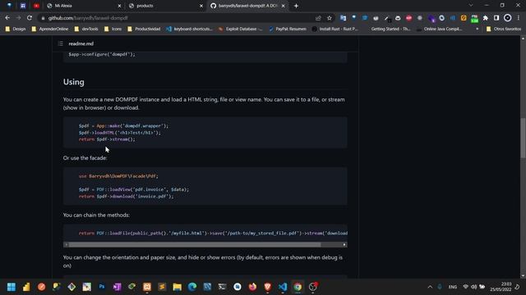This screenshot has width=526, height=295.
Task: Open the Install Rust bookmark
Action: (x=335, y=29)
